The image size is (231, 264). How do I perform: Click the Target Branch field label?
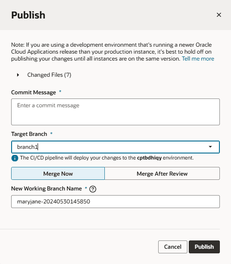click(x=29, y=134)
